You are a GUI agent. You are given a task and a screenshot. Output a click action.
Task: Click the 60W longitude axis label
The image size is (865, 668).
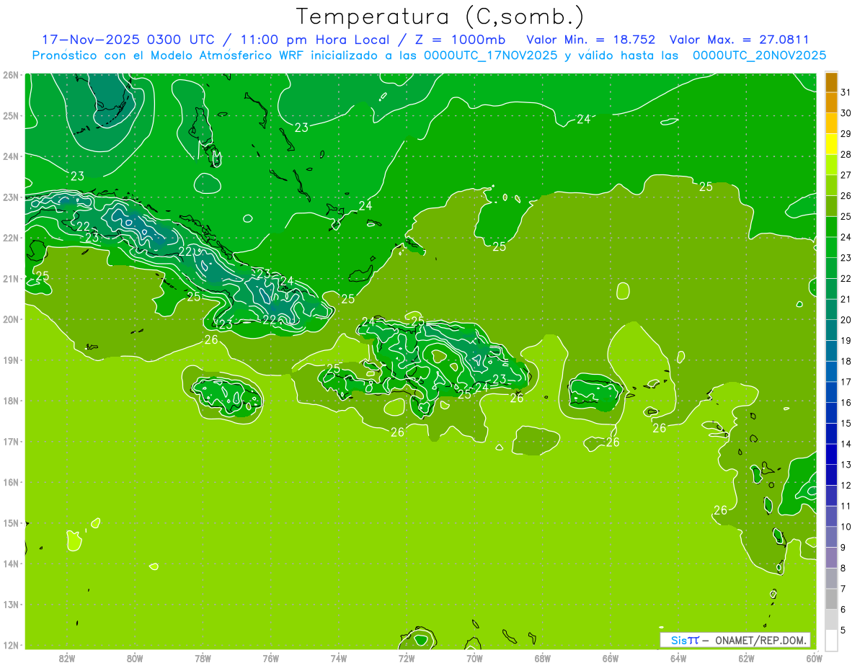[814, 658]
